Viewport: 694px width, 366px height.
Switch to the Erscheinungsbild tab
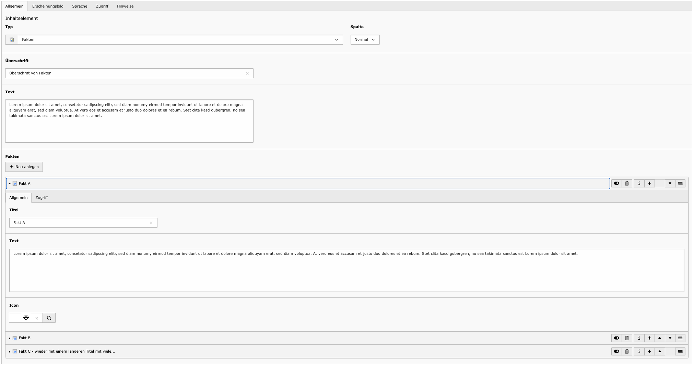point(48,6)
